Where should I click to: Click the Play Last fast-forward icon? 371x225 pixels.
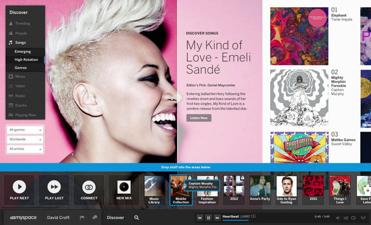pyautogui.click(x=54, y=187)
